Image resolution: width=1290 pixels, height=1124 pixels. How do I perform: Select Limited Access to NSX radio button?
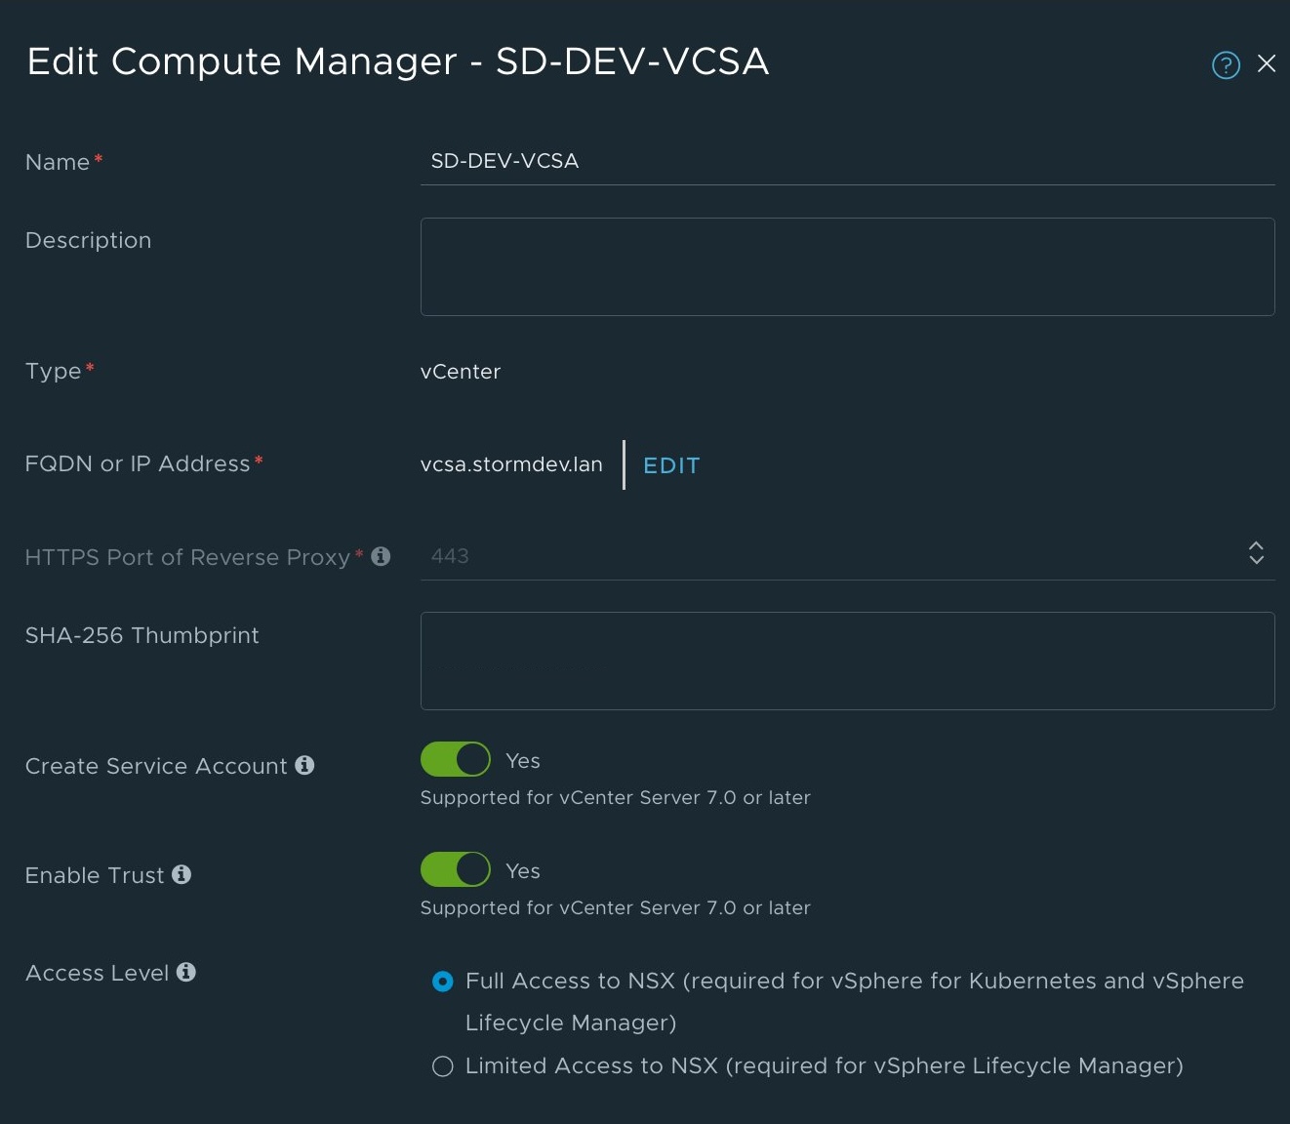click(443, 1066)
